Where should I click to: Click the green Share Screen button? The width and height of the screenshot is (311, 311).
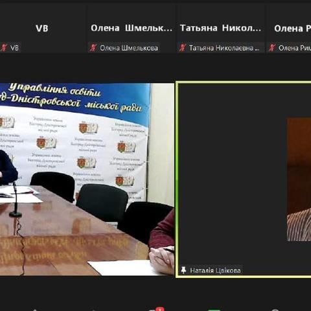(x=214, y=310)
